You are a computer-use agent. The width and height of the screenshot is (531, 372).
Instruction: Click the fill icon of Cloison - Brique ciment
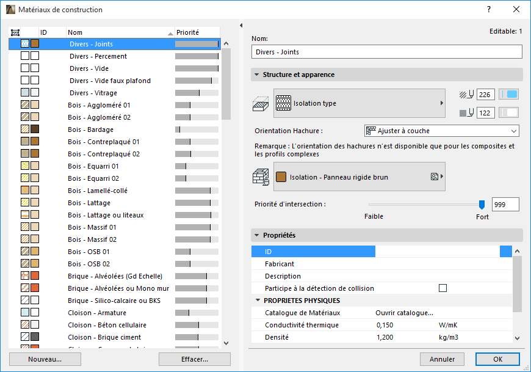tap(25, 337)
